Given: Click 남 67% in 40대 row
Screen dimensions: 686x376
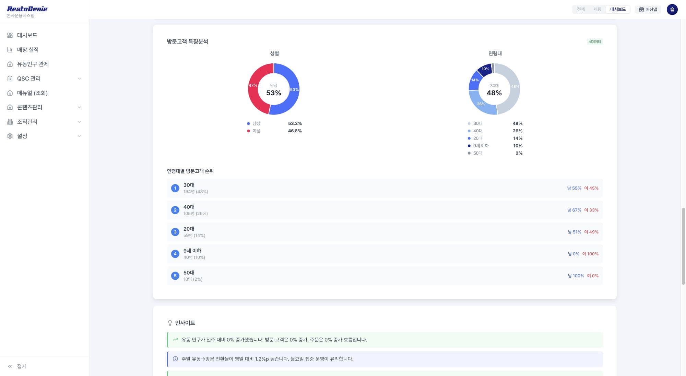Looking at the screenshot, I should pyautogui.click(x=574, y=210).
